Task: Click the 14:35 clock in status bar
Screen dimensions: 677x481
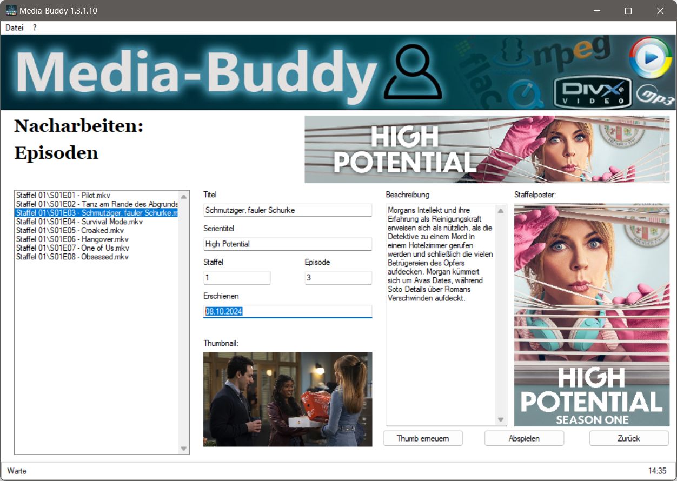Action: click(x=658, y=471)
